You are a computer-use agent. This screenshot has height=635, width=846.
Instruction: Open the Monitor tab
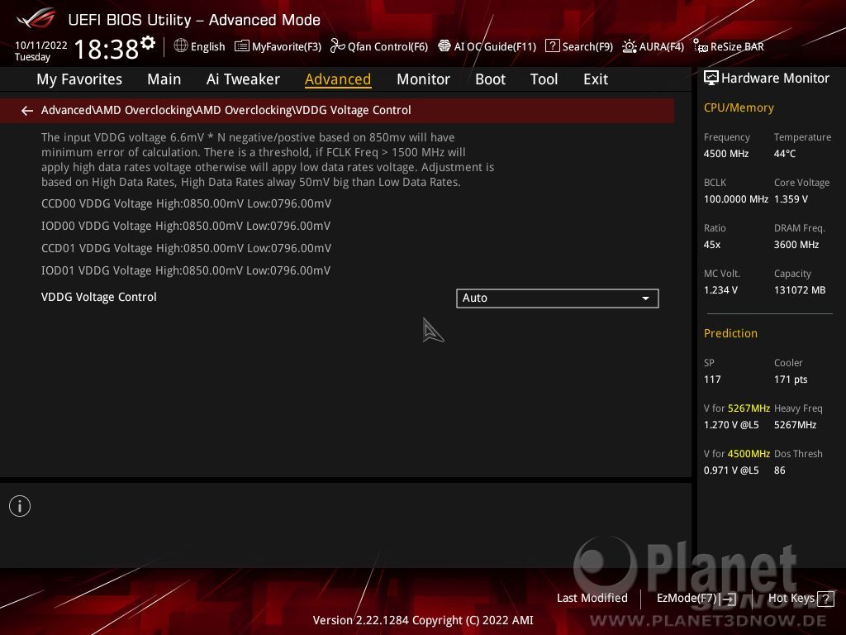(x=423, y=79)
